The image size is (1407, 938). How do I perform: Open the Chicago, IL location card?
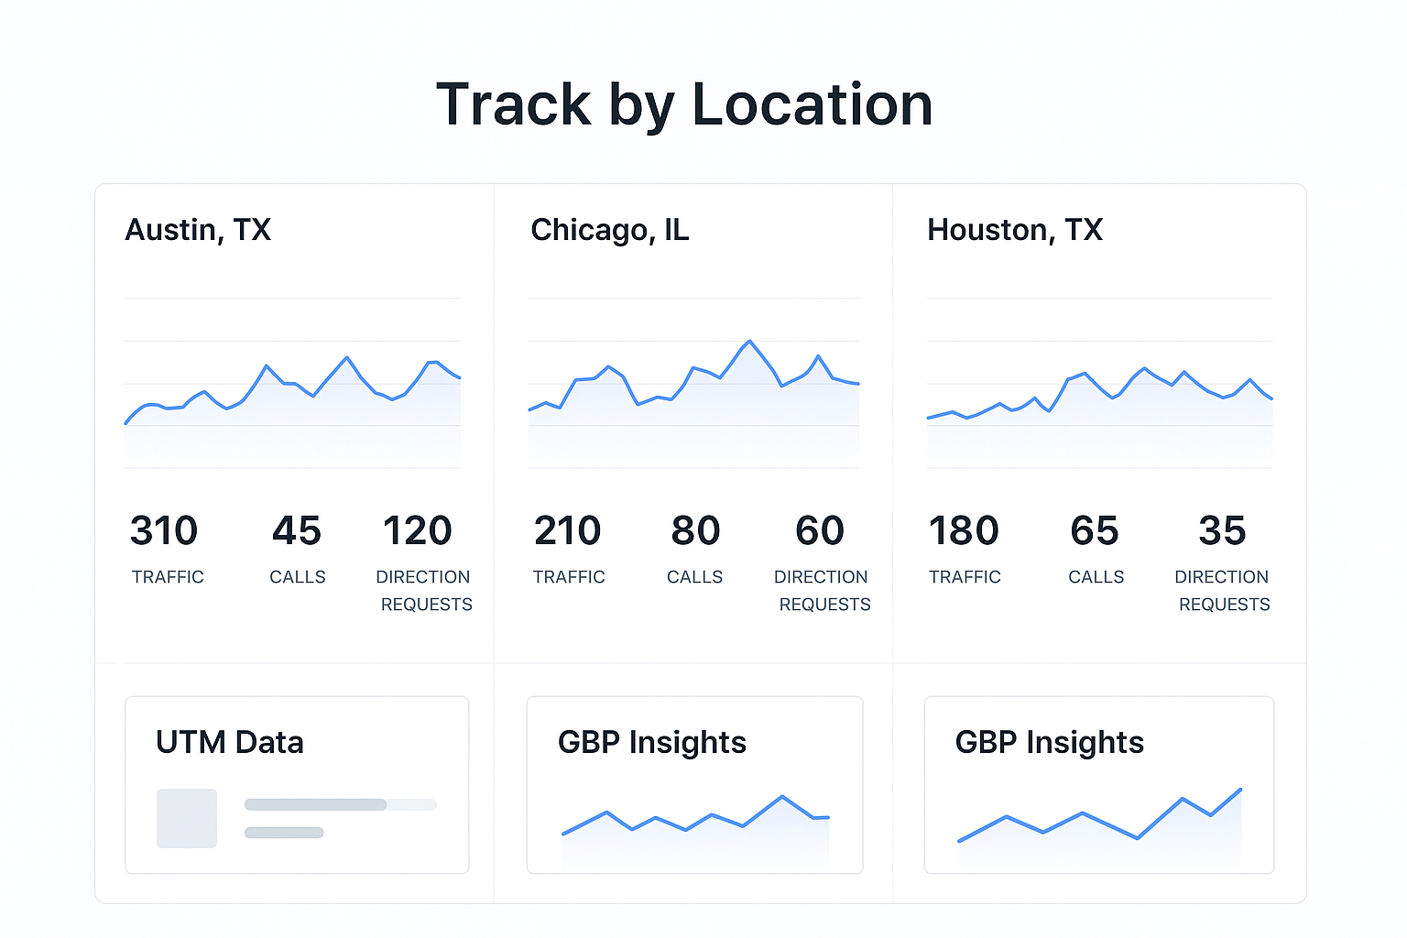pyautogui.click(x=609, y=230)
